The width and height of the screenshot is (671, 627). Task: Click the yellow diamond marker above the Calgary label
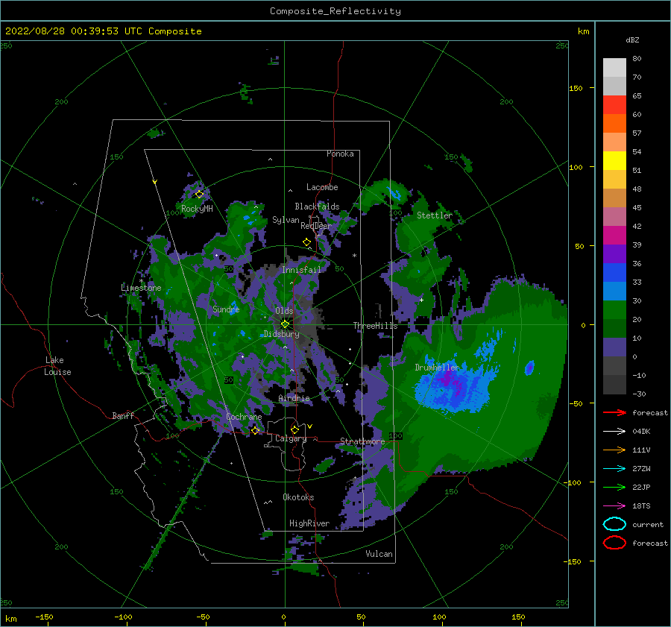(x=294, y=429)
